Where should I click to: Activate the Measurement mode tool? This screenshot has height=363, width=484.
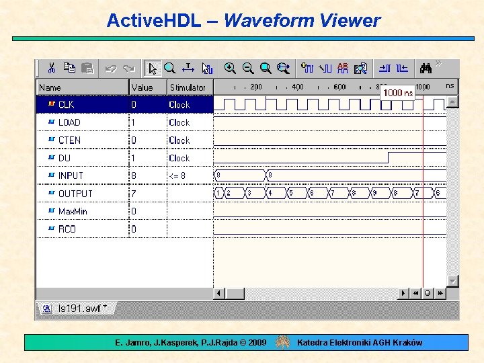(188, 68)
